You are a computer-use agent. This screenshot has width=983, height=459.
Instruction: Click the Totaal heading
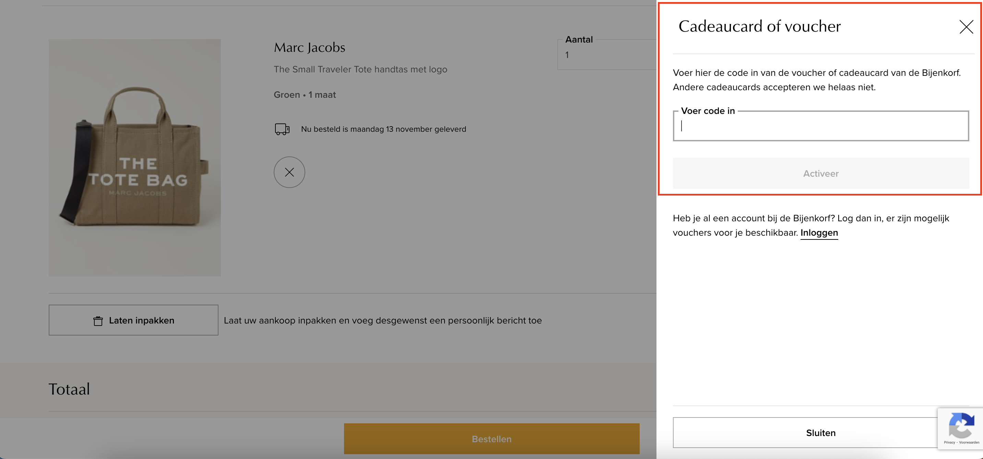pyautogui.click(x=69, y=389)
